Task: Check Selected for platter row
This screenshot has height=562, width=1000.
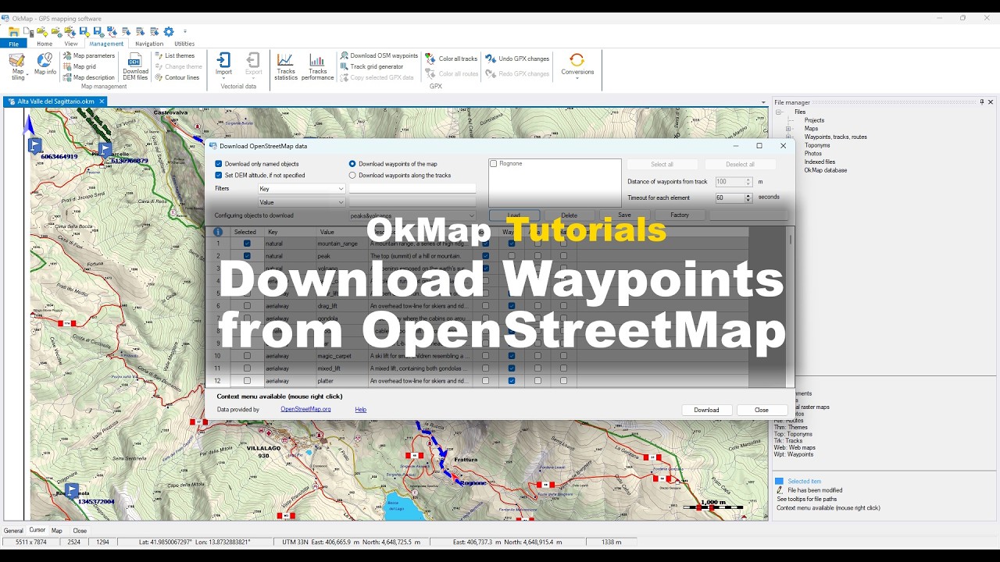Action: pyautogui.click(x=247, y=381)
